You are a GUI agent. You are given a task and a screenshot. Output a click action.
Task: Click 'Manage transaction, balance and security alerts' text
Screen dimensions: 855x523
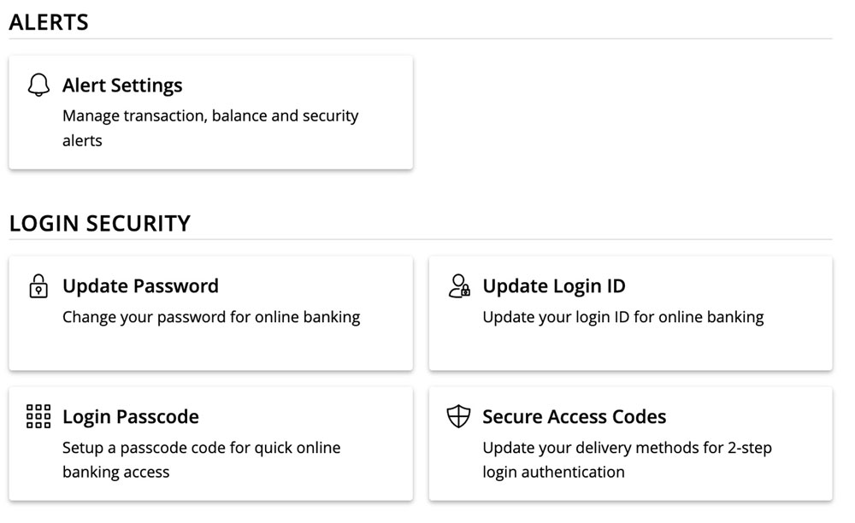point(210,128)
